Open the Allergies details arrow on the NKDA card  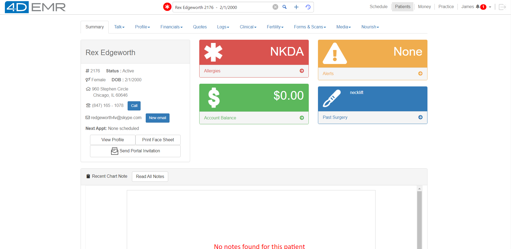301,71
